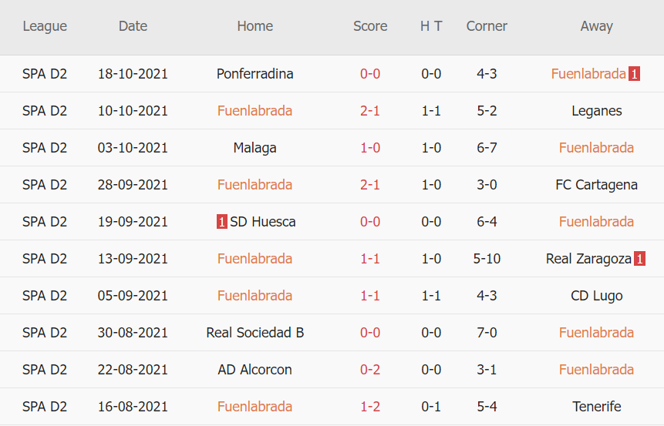Open FC Cartagena team link
The image size is (664, 426).
(596, 185)
